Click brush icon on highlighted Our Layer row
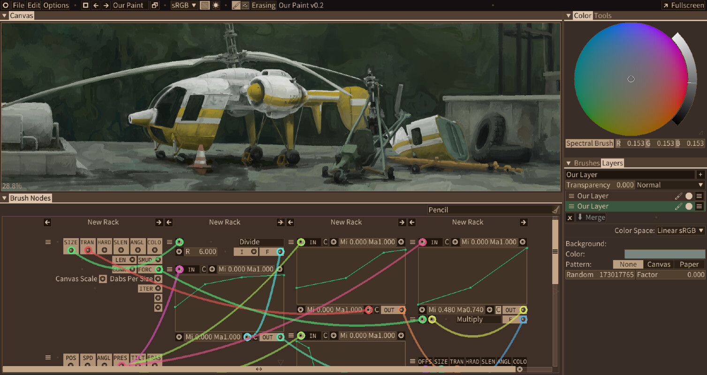Viewport: 707px width, 375px height. pos(678,206)
